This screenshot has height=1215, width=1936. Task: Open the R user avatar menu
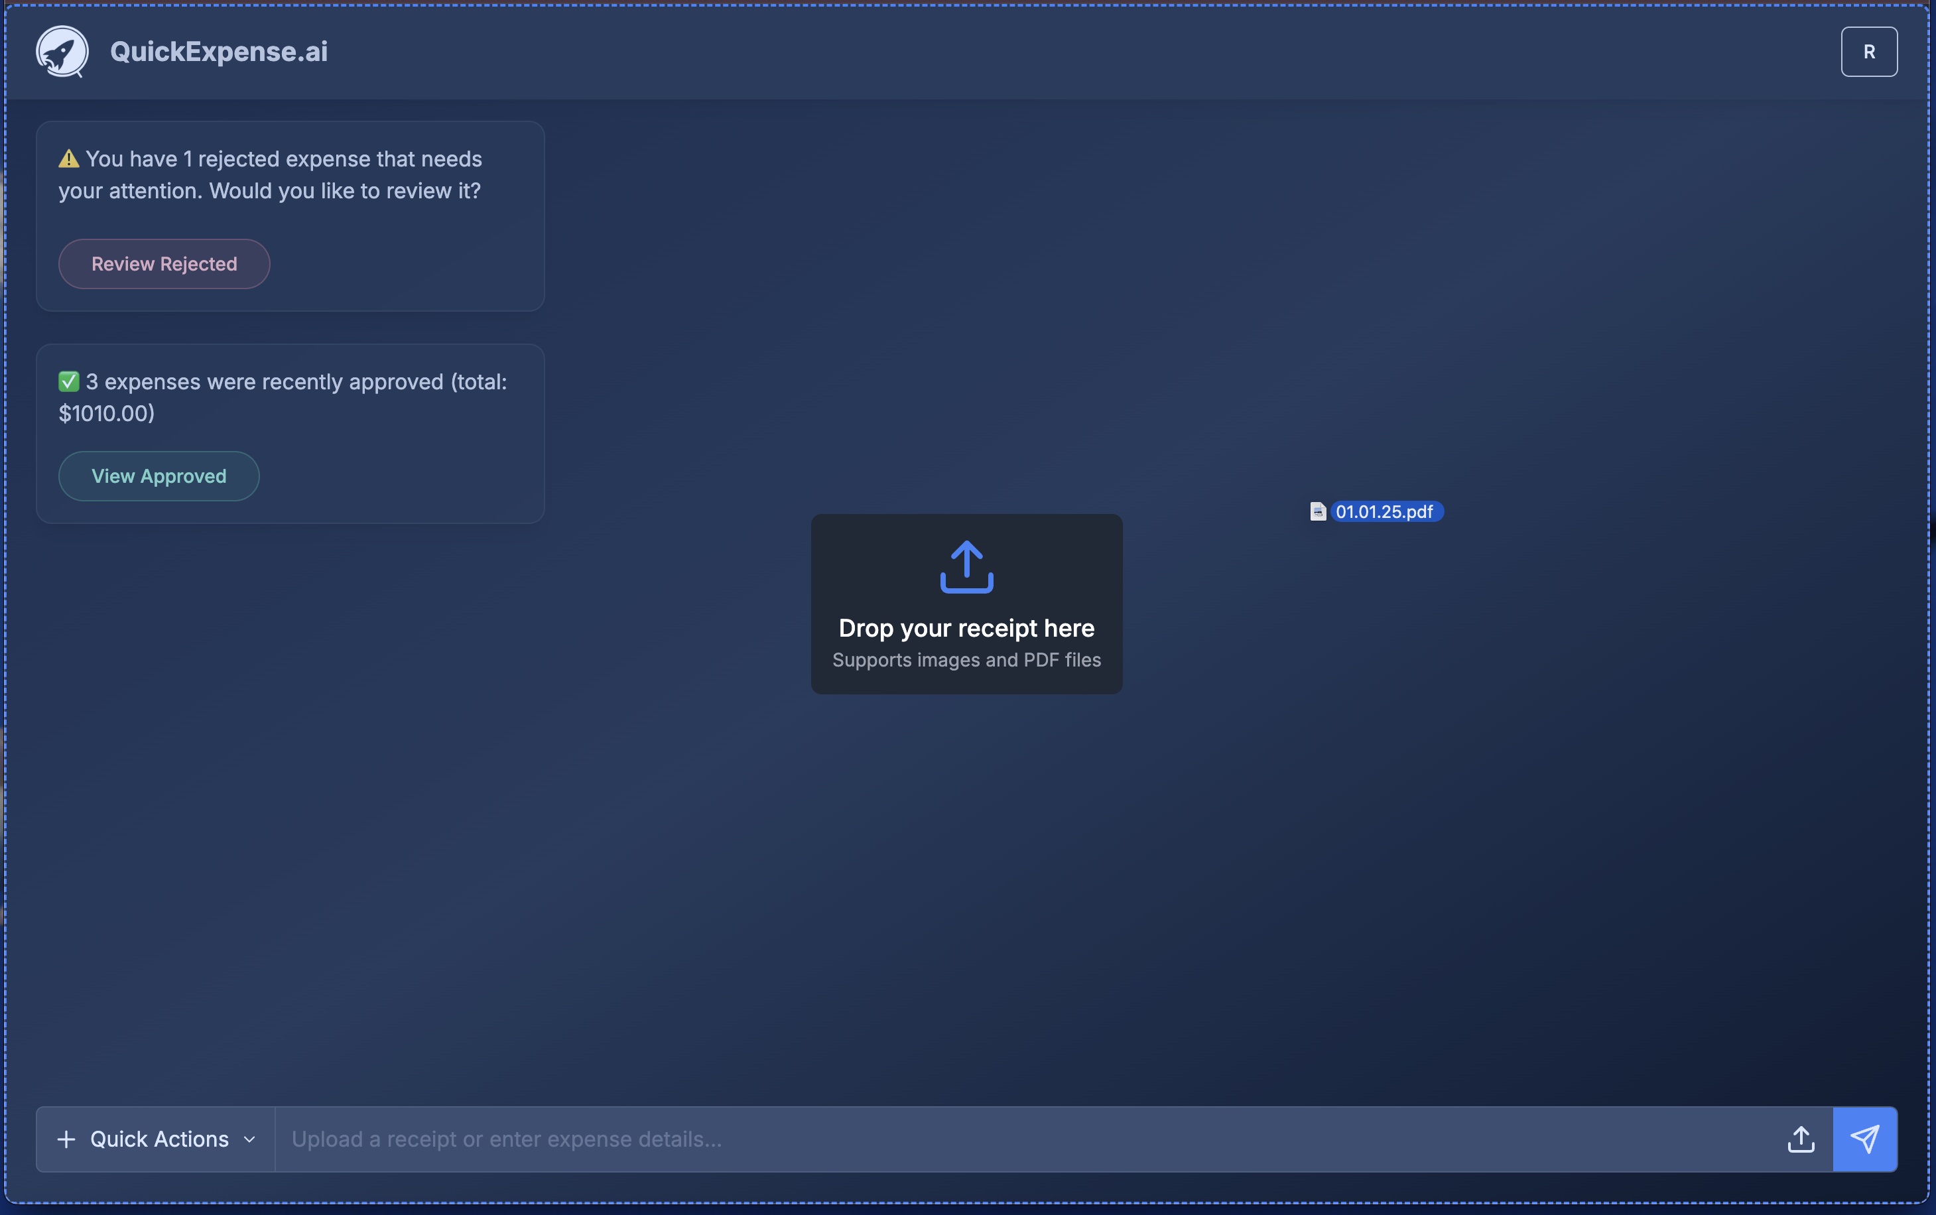(1868, 52)
